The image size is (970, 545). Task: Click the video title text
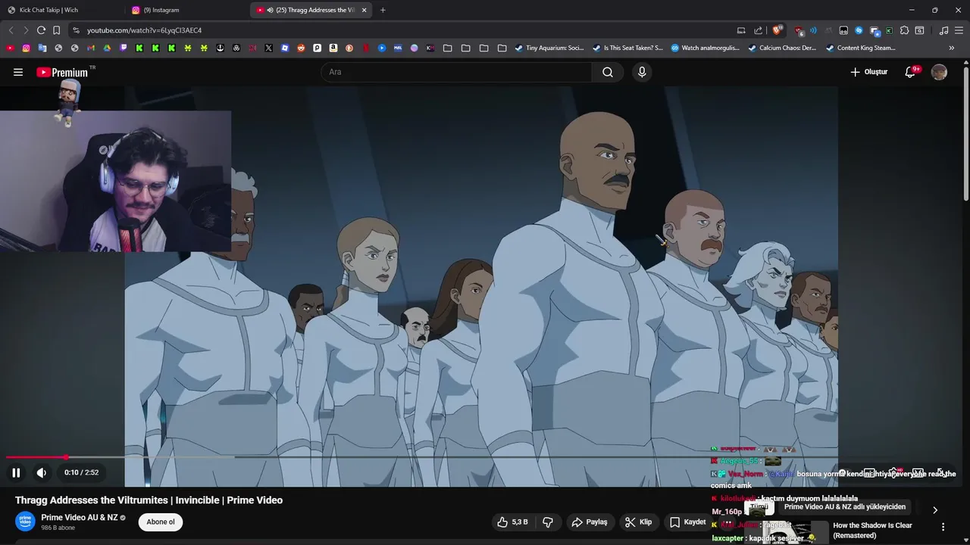pyautogui.click(x=149, y=500)
